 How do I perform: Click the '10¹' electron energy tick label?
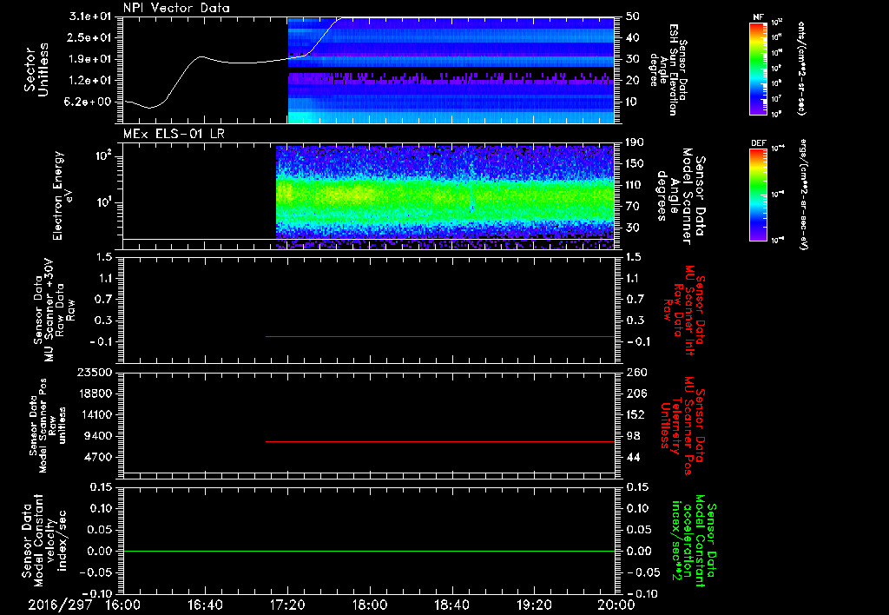tap(106, 202)
